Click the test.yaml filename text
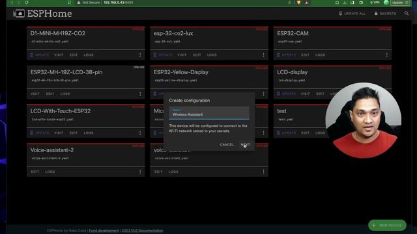The width and height of the screenshot is (417, 234). [x=286, y=120]
